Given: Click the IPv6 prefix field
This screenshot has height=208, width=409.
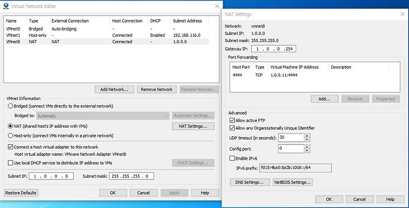Looking at the screenshot, I should tap(295, 168).
